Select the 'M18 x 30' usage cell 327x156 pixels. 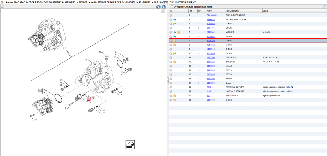click(x=267, y=32)
